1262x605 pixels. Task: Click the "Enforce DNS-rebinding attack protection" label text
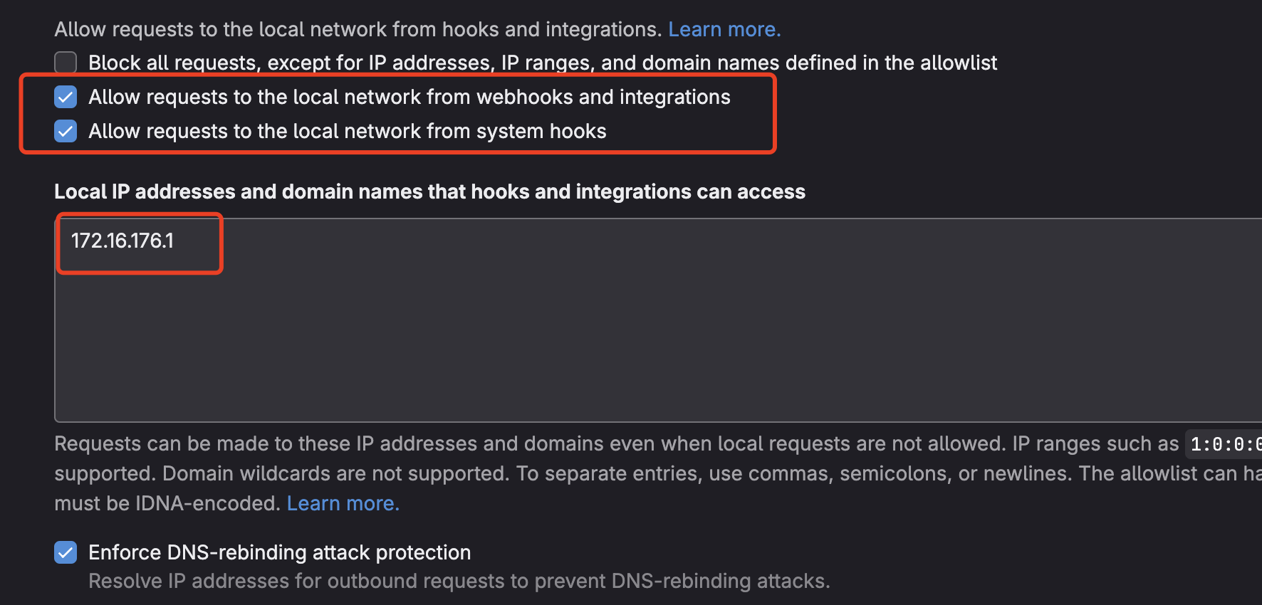tap(279, 552)
